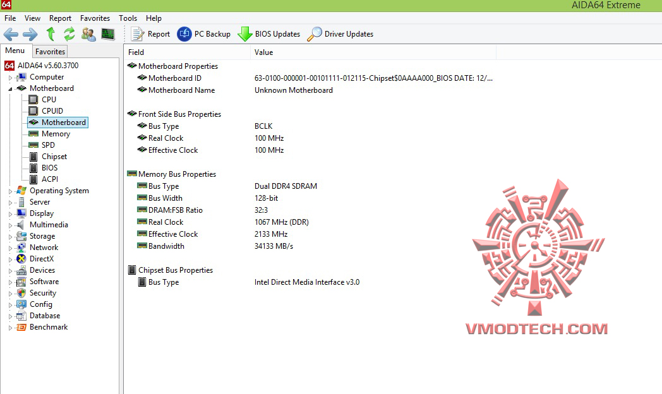Click value Intel Direct Media Interface v3.0

pos(307,282)
